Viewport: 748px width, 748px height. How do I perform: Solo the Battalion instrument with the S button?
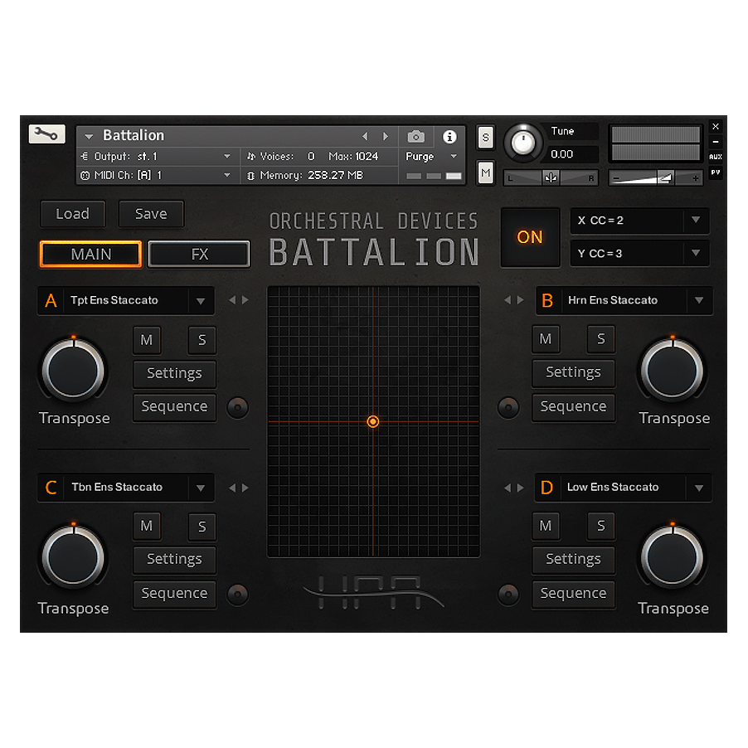pos(485,137)
